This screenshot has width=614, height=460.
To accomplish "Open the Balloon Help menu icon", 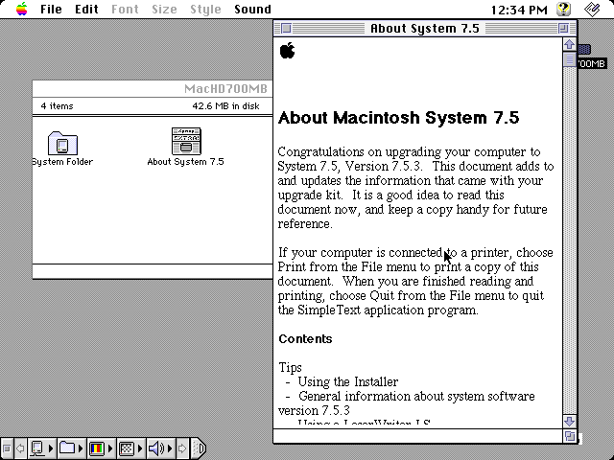I will [x=563, y=9].
